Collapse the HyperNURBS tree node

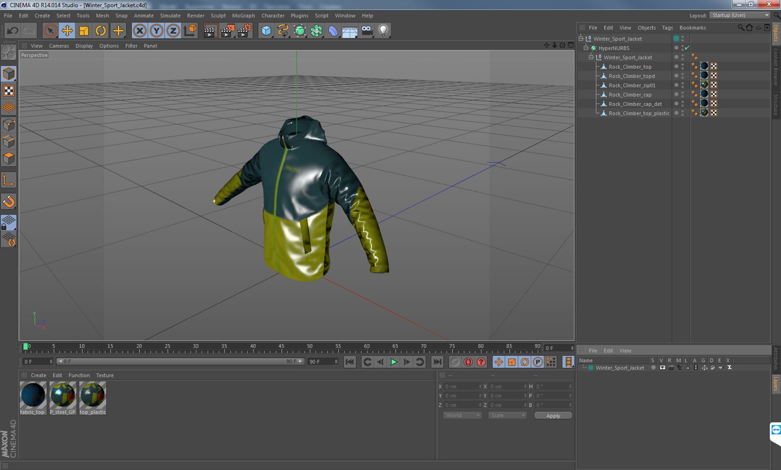click(x=586, y=48)
